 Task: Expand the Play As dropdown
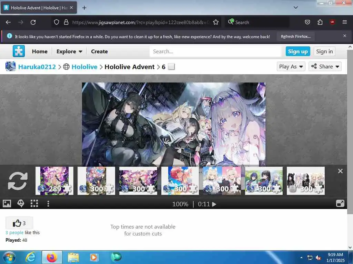291,66
